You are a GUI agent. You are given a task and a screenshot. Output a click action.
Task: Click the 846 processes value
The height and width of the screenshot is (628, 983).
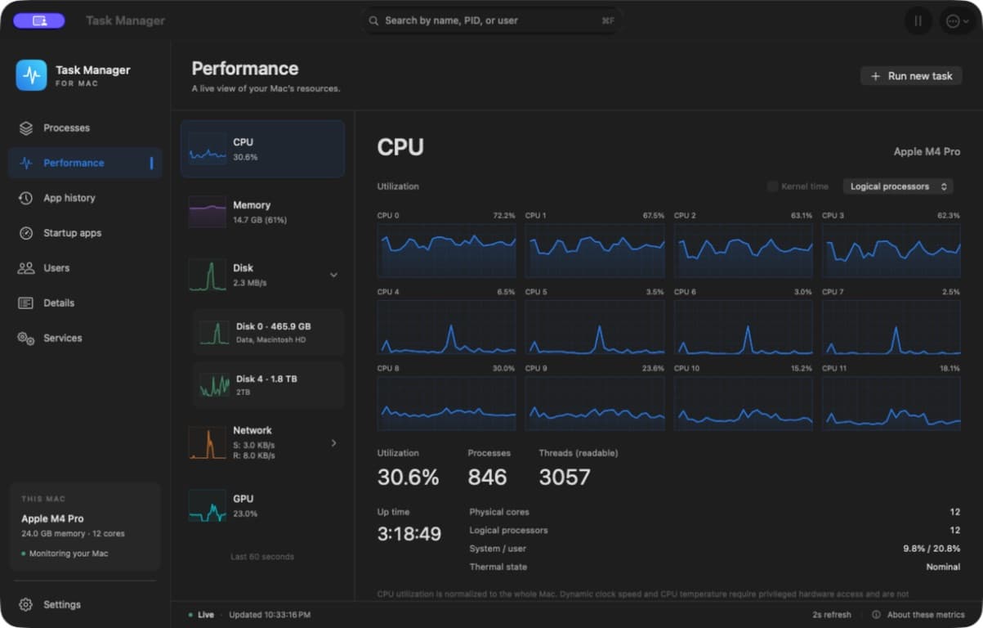[488, 478]
